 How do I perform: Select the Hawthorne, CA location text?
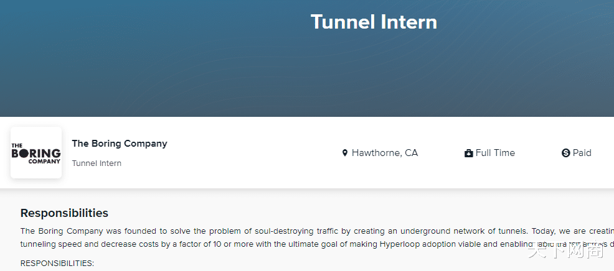pos(385,153)
